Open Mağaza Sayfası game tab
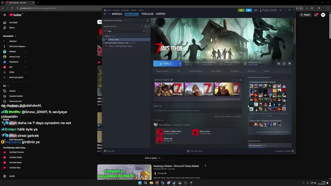This screenshot has width=331, height=186. click(162, 71)
